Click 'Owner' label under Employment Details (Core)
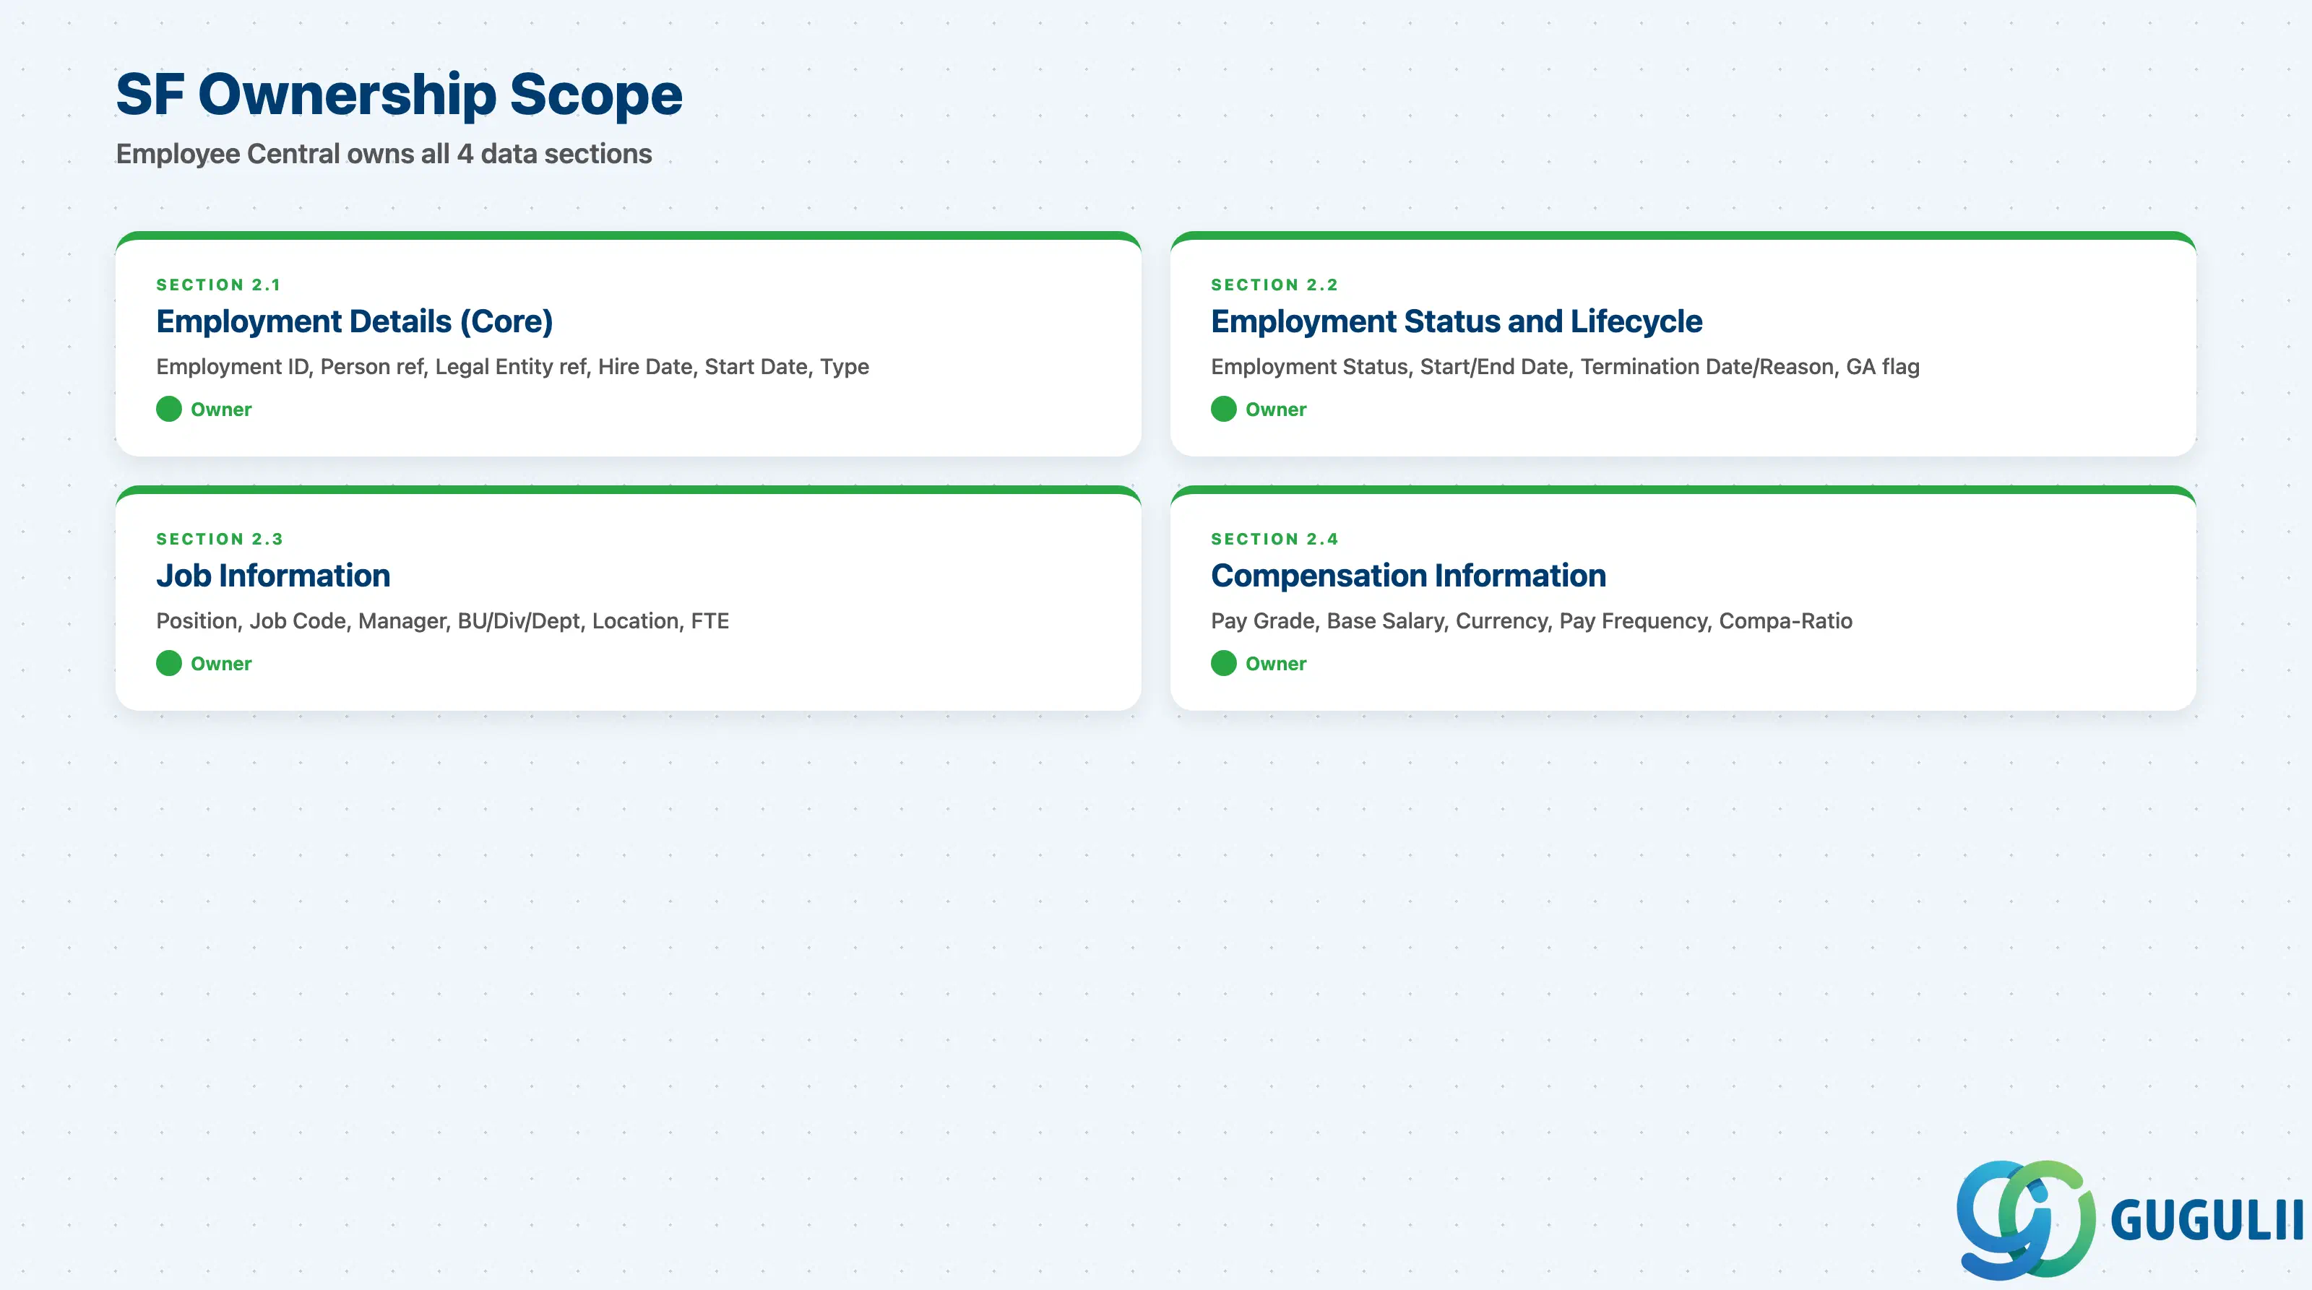Image resolution: width=2312 pixels, height=1290 pixels. point(221,410)
